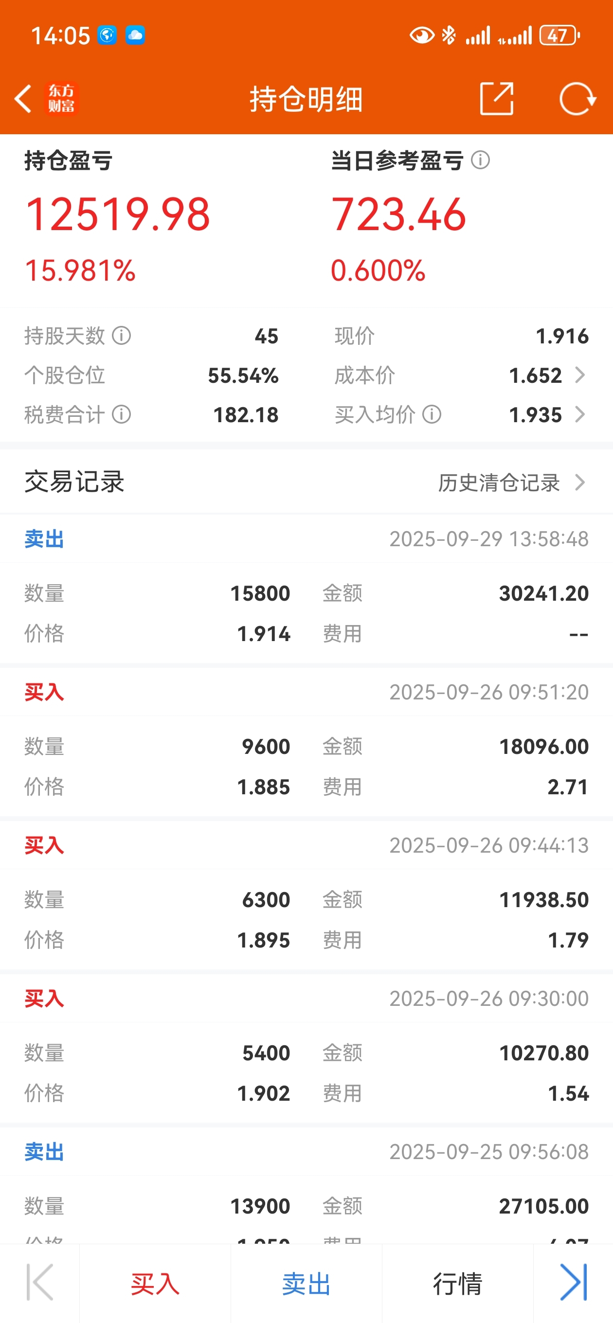The width and height of the screenshot is (613, 1323).
Task: Select the 卖出 record dated 2025-09-29
Action: (x=306, y=589)
